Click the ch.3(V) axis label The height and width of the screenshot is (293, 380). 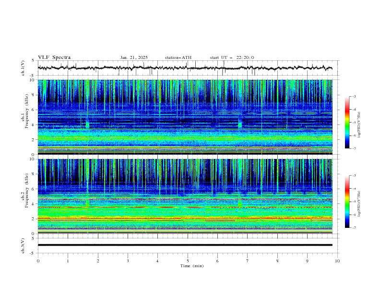tap(23, 246)
